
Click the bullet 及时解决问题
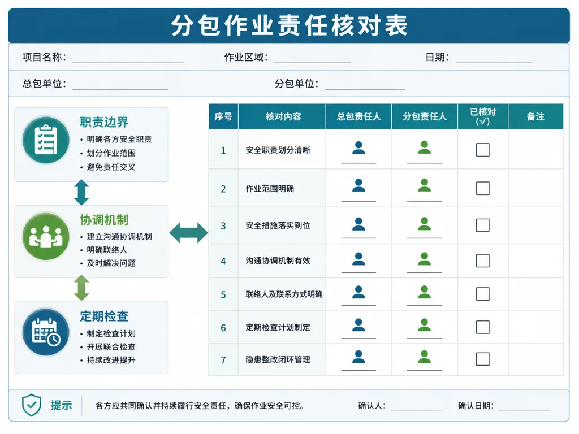111,263
